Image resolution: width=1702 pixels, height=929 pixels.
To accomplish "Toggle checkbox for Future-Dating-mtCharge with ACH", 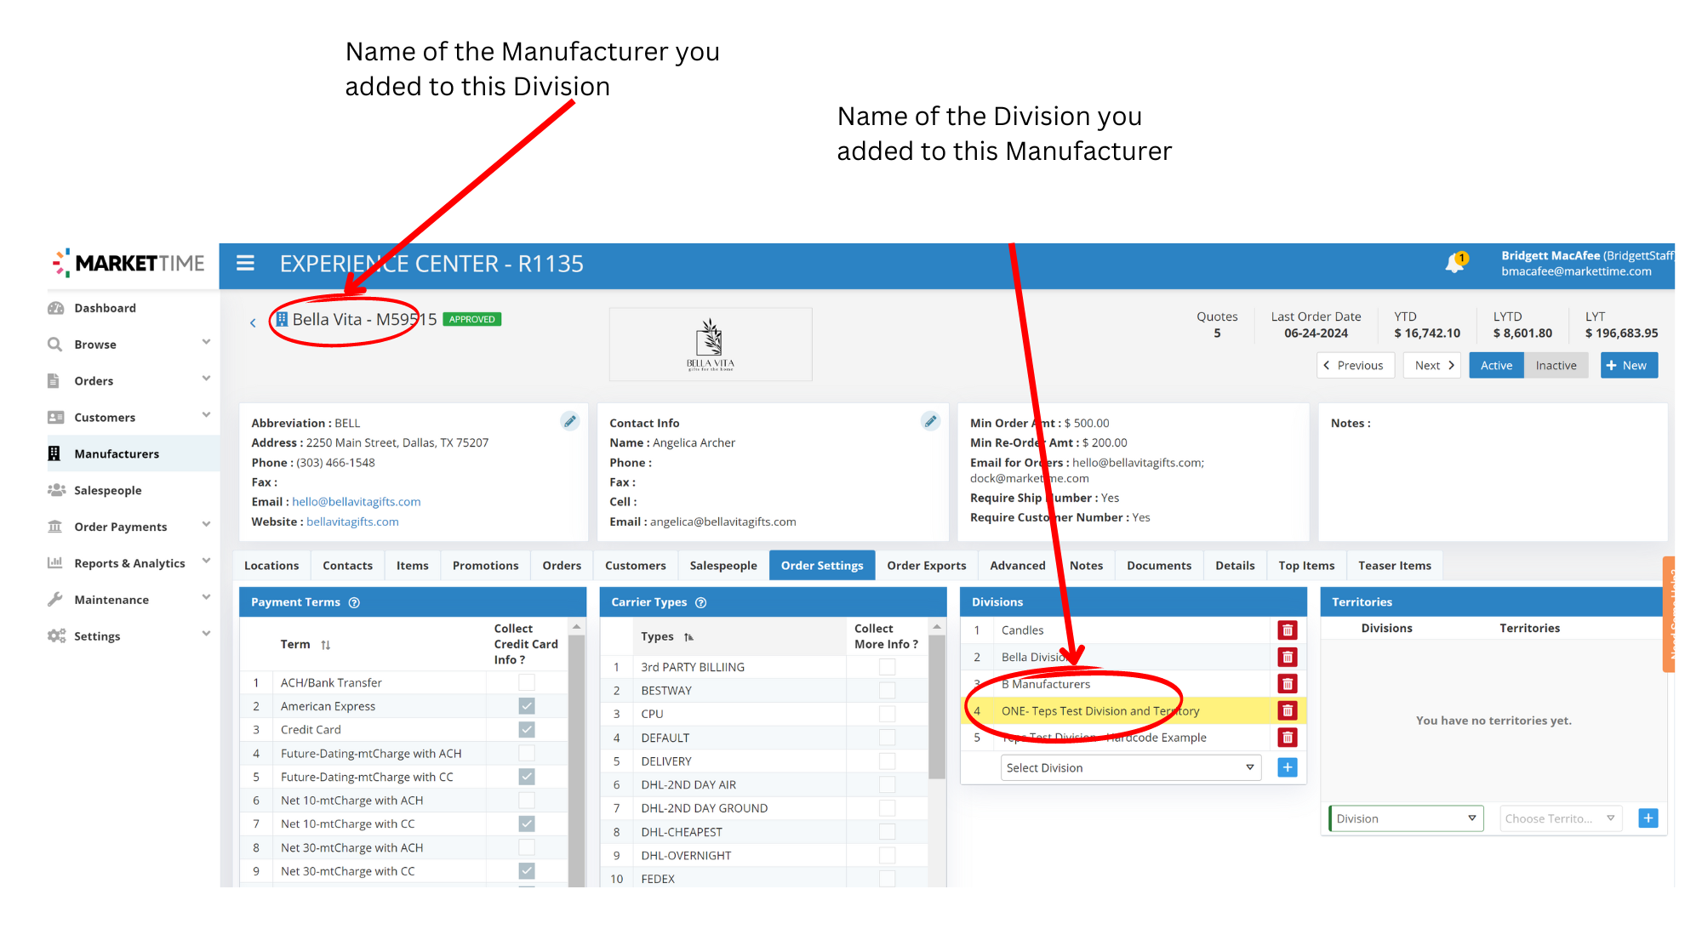I will coord(527,754).
